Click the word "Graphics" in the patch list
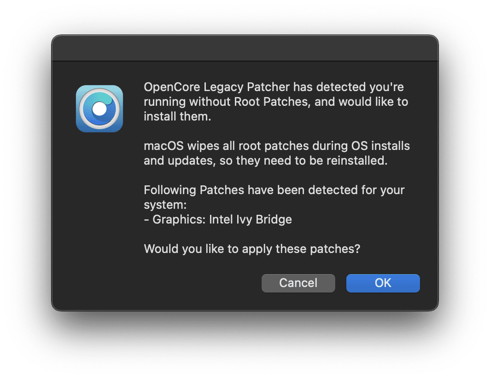 pyautogui.click(x=178, y=219)
